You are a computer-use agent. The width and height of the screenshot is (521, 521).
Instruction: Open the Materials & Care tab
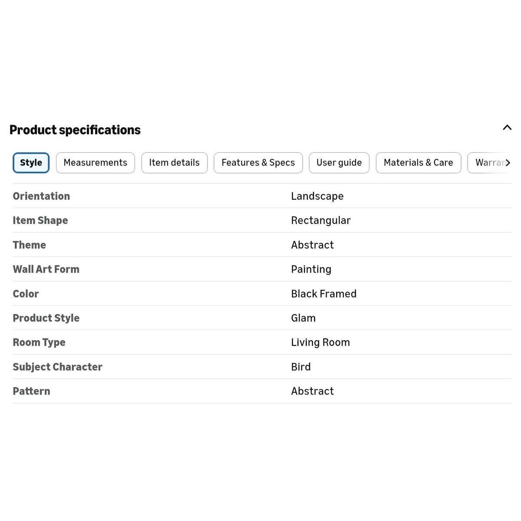tap(419, 163)
